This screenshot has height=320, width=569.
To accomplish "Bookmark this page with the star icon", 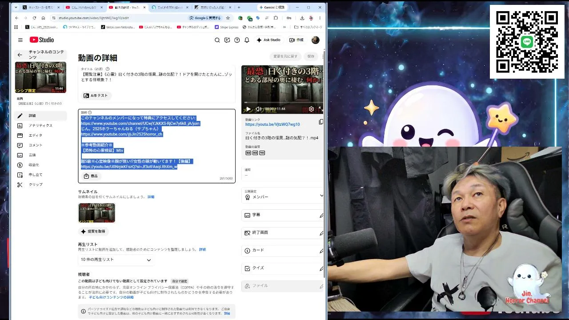I will pos(228,18).
